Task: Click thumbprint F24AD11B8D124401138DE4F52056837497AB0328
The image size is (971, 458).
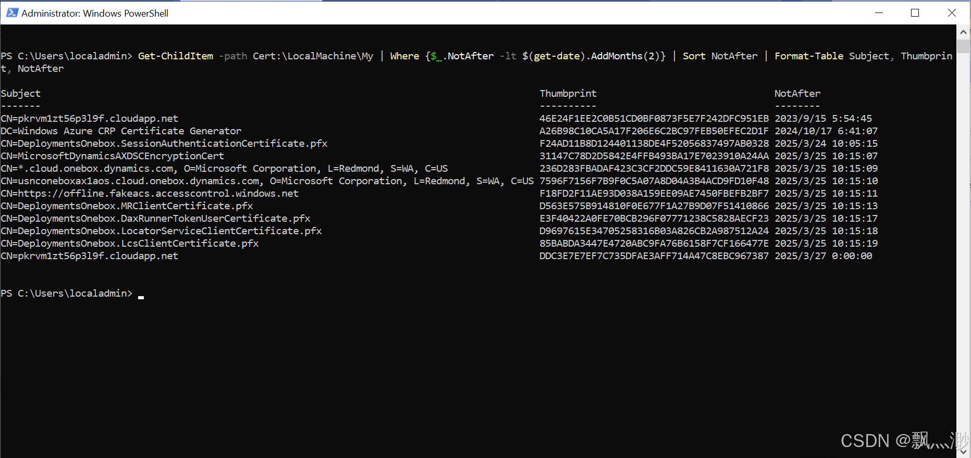Action: [654, 144]
